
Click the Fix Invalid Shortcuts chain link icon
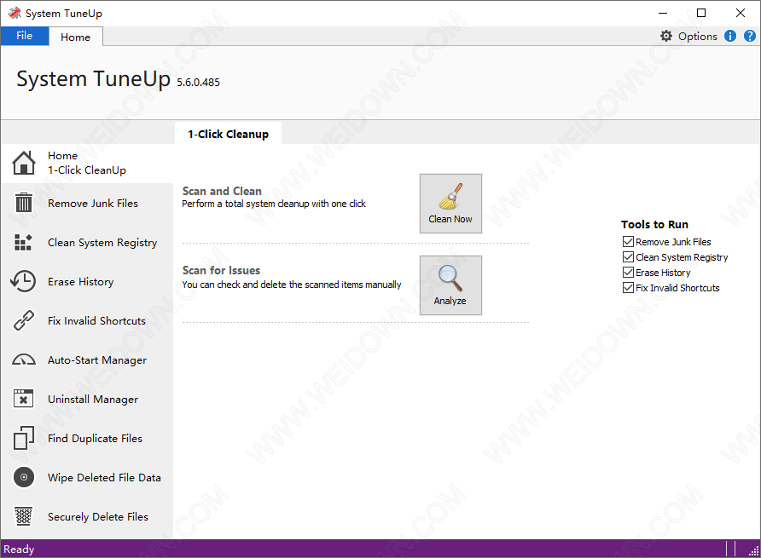[23, 320]
